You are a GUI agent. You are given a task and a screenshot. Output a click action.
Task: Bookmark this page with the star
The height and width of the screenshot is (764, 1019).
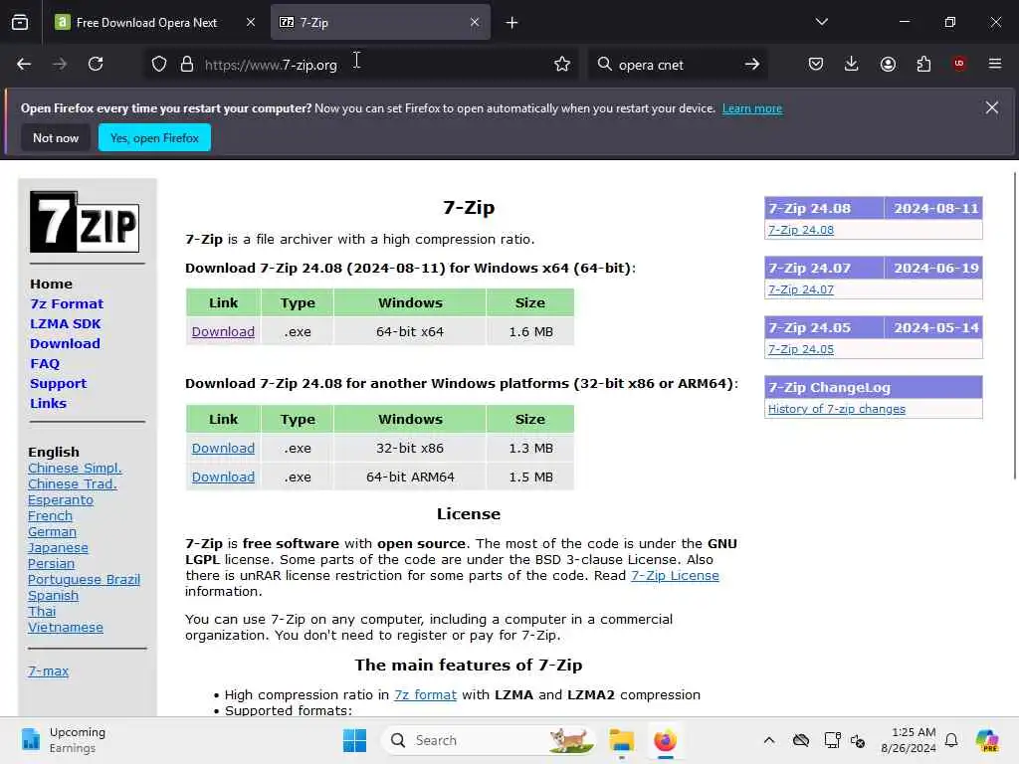tap(562, 64)
